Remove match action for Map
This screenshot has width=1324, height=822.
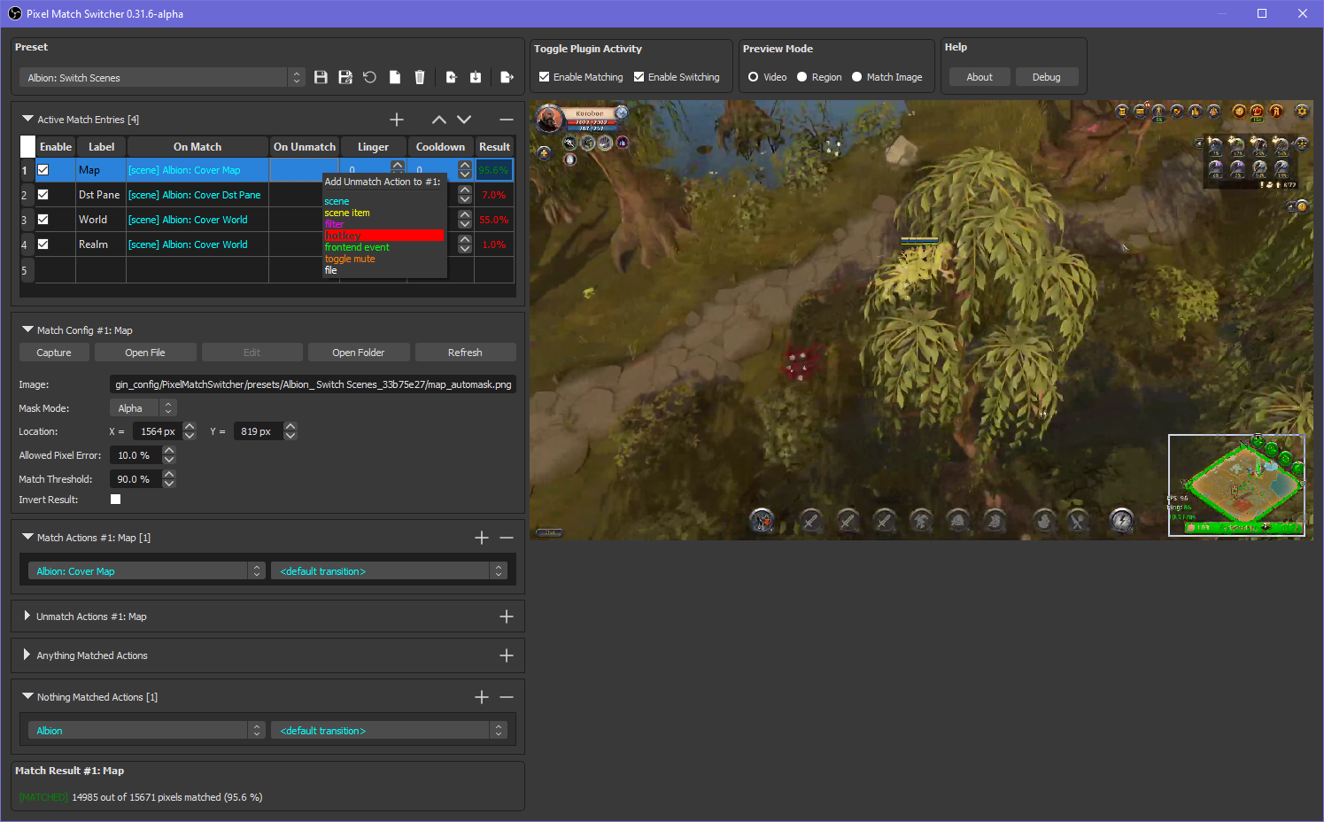pos(507,538)
